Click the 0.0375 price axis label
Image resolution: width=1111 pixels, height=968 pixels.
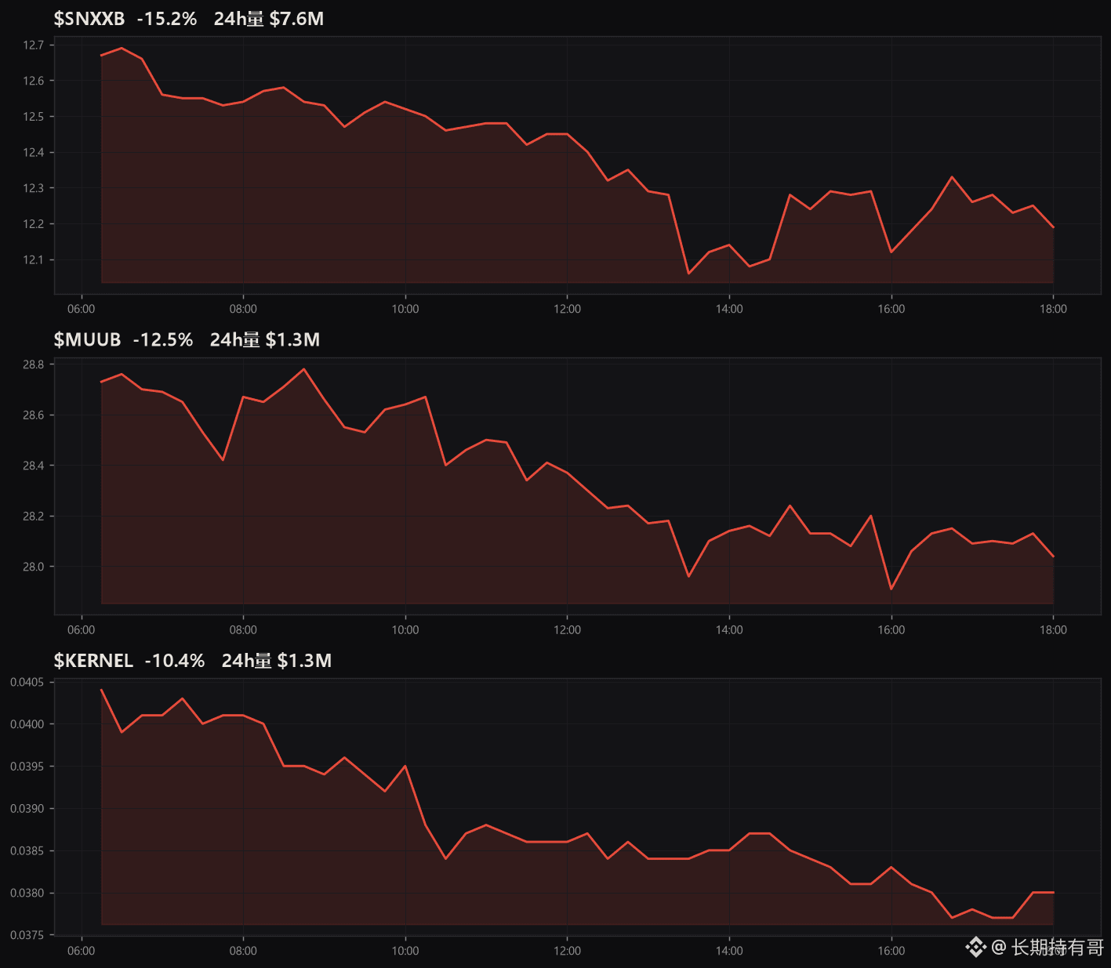(x=27, y=935)
